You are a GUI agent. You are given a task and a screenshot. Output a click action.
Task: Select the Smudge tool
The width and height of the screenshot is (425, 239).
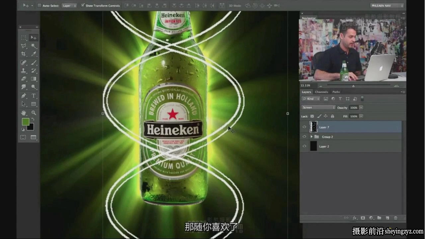pos(24,87)
